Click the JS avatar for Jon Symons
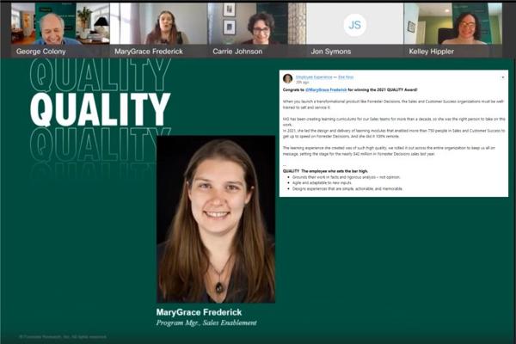The width and height of the screenshot is (516, 344). coord(354,24)
